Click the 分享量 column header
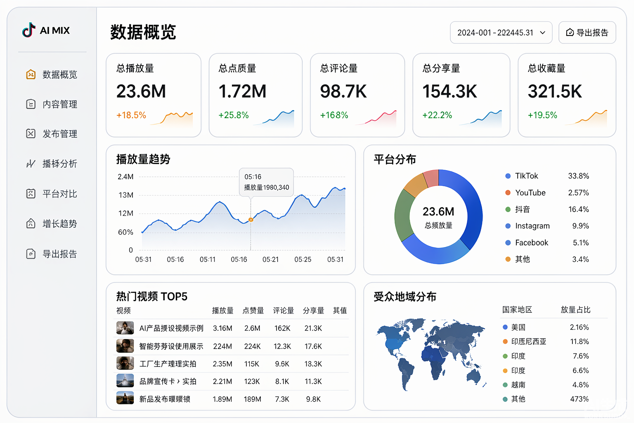Screen dimensions: 634x423 [314, 310]
